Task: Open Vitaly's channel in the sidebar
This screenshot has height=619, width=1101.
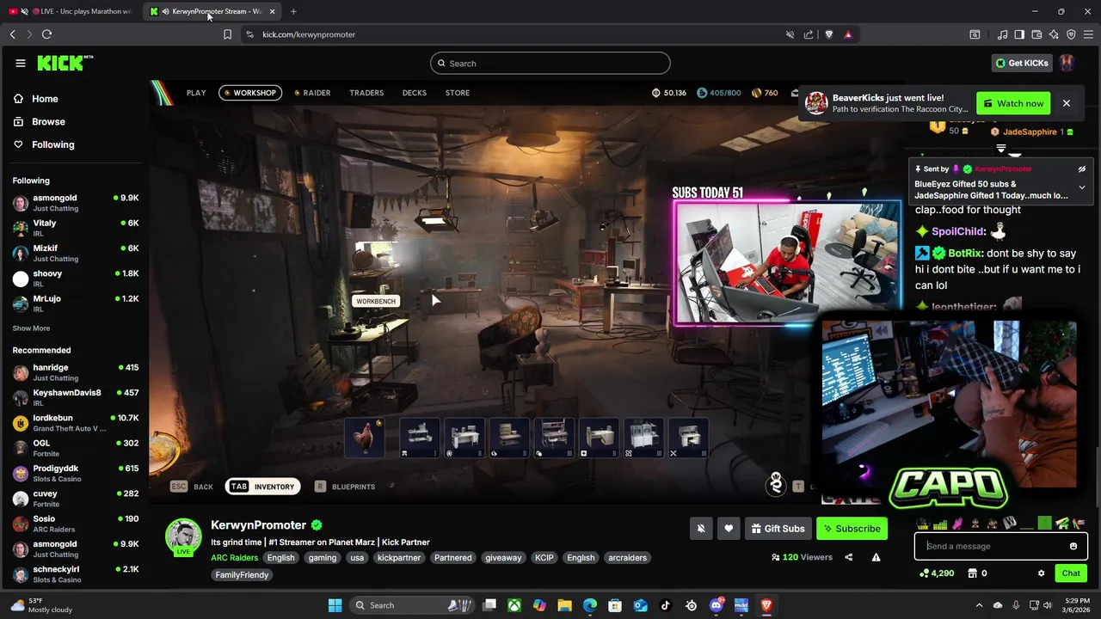Action: 75,228
